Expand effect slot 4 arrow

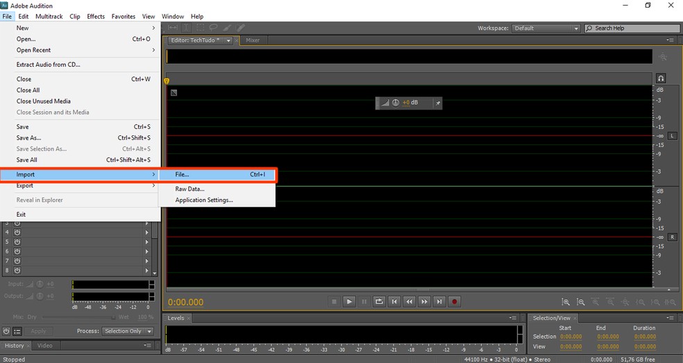tap(146, 233)
